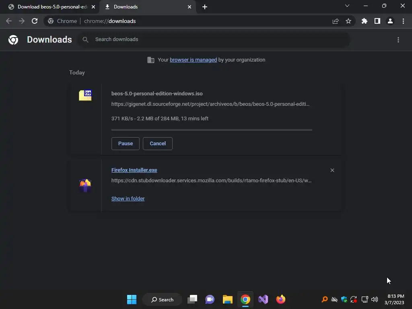Reload the downloads page
412x309 pixels.
(35, 21)
